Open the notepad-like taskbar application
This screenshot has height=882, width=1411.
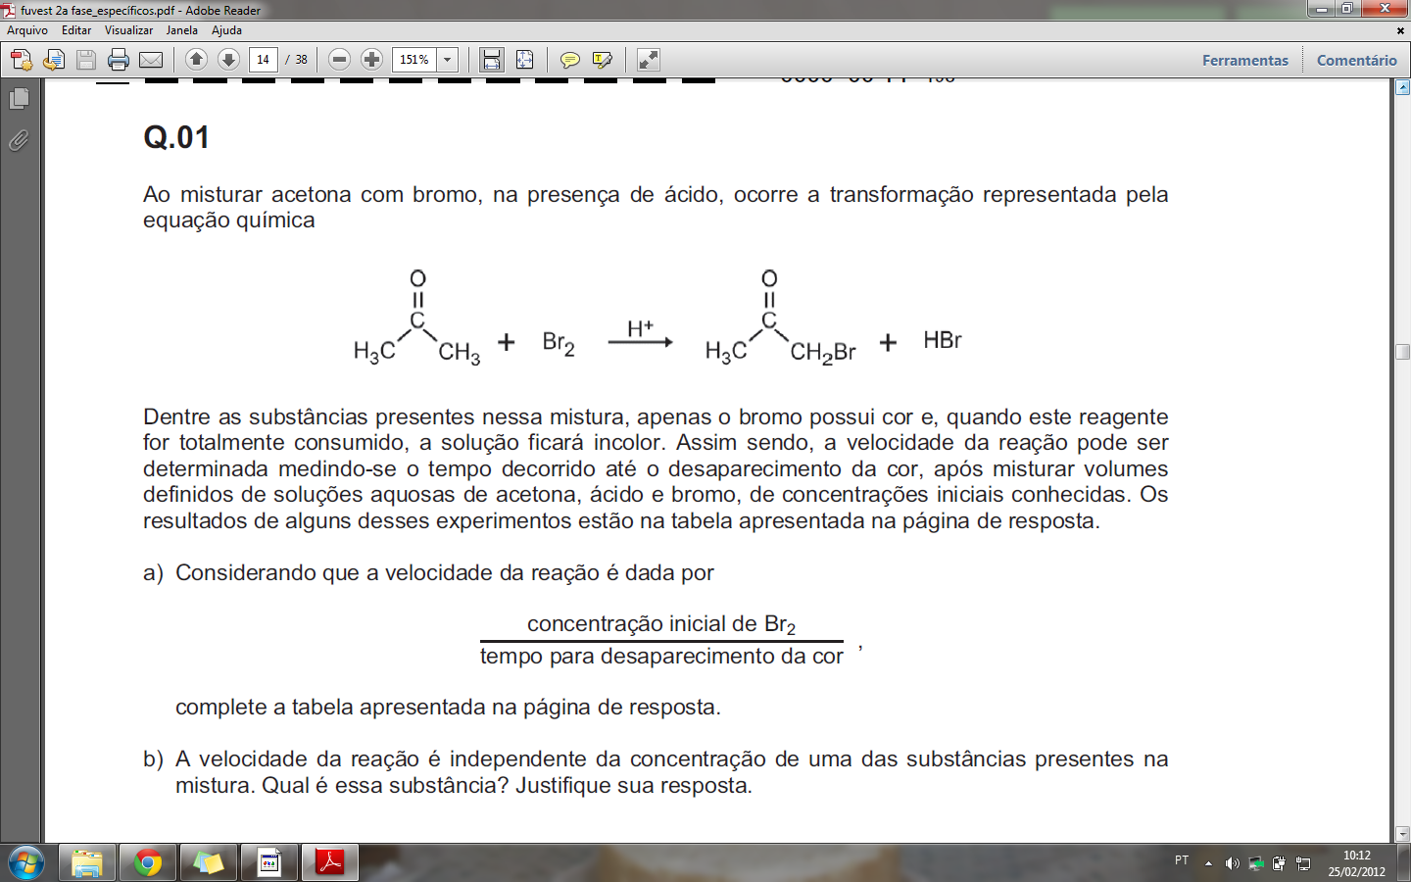[269, 862]
